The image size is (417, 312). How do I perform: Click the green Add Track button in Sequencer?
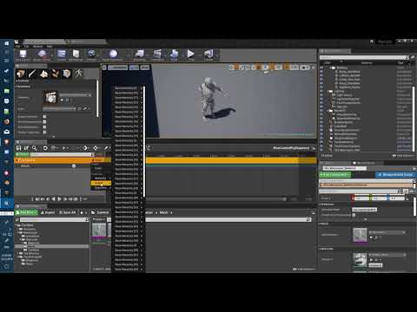point(23,155)
